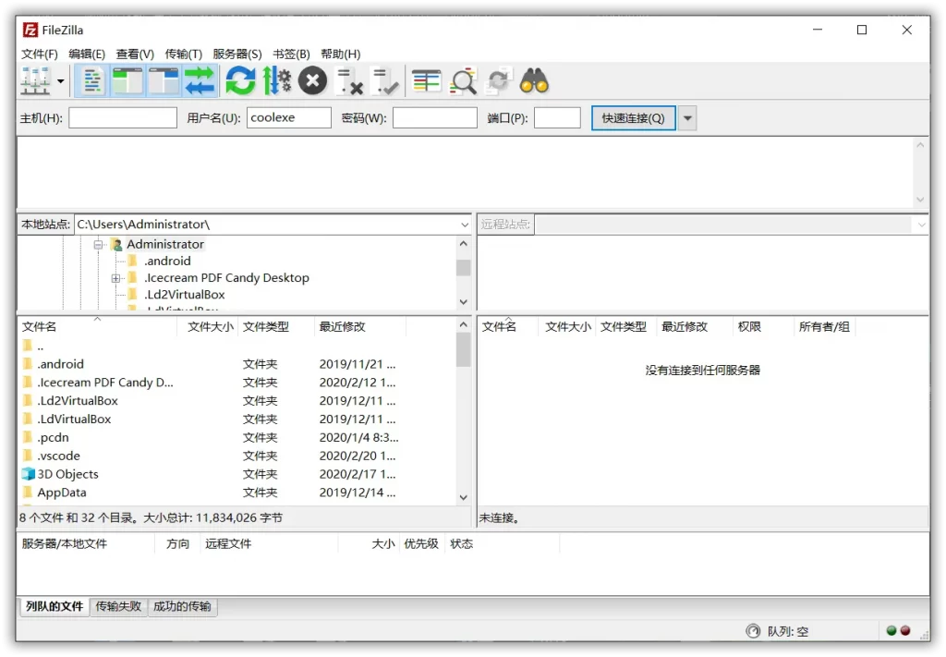The image size is (946, 657).
Task: Click the 密码(W) password field
Action: click(x=435, y=117)
